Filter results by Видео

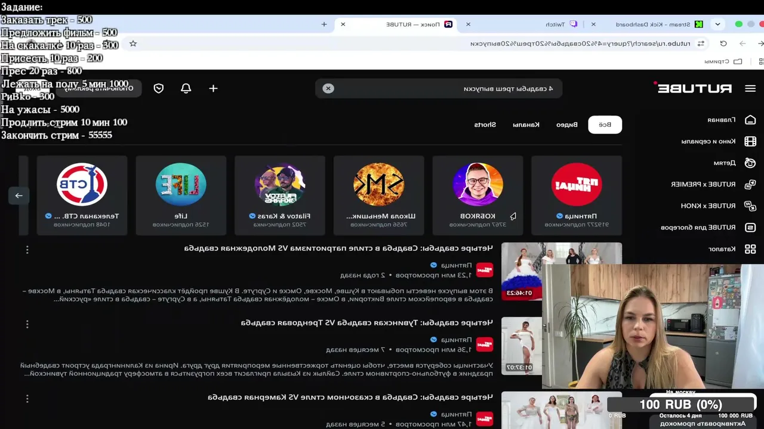pos(567,125)
